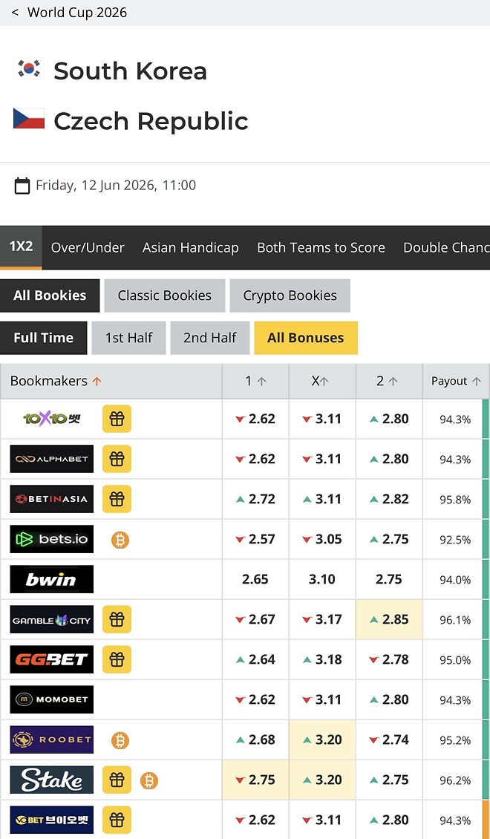Switch to the Crypto Bookies filter
The height and width of the screenshot is (839, 490).
click(x=290, y=296)
